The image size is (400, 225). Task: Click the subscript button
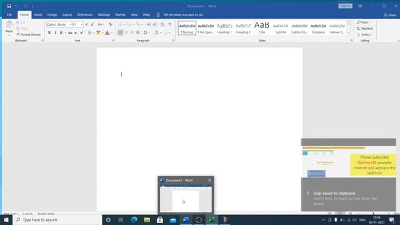76,32
